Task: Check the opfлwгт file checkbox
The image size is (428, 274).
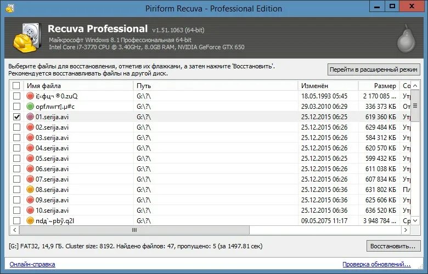Action: tap(16, 107)
